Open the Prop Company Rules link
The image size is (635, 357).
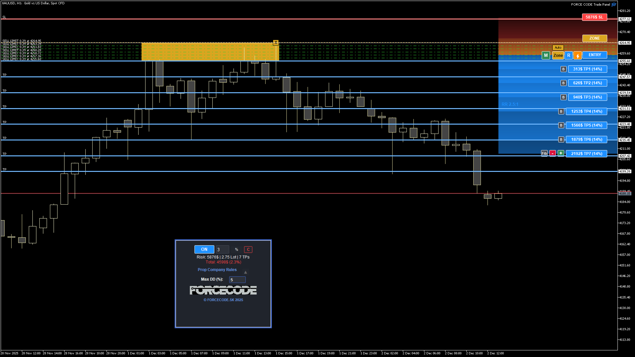217,269
